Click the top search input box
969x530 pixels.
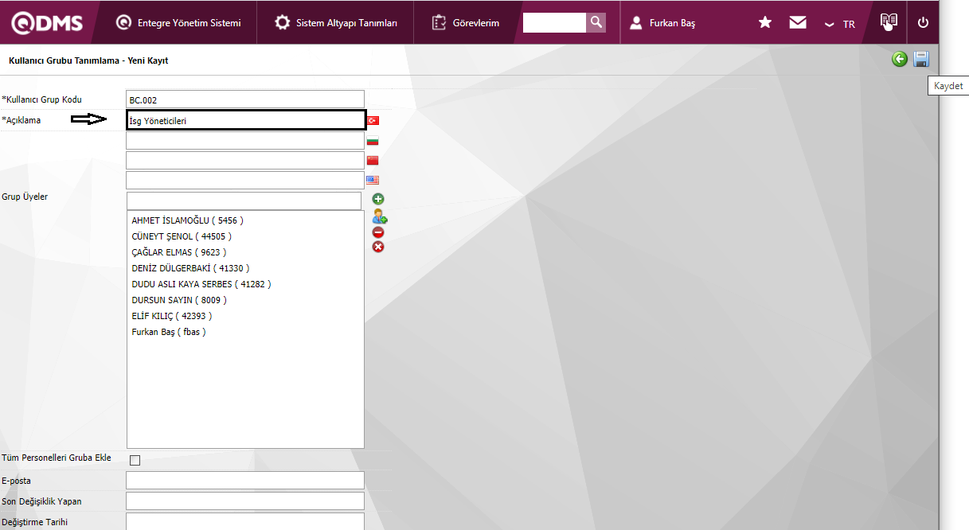[x=554, y=22]
